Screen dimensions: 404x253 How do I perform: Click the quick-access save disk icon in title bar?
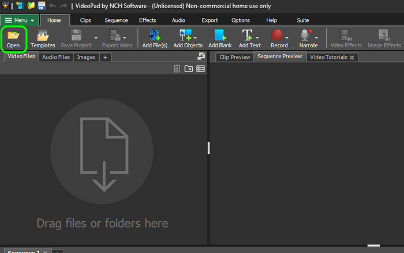42,5
